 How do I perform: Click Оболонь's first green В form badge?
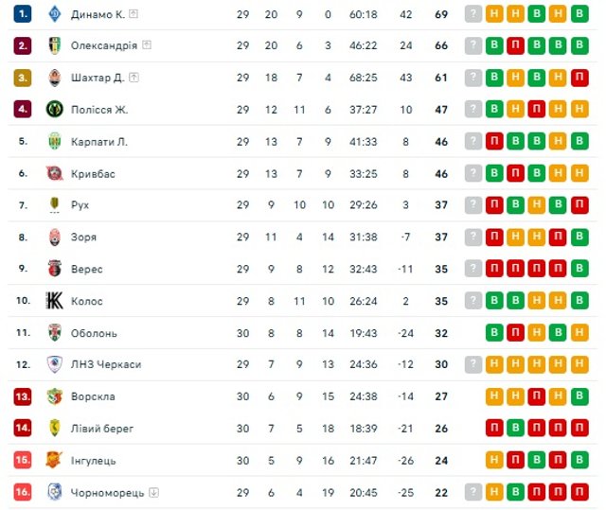[x=494, y=332]
